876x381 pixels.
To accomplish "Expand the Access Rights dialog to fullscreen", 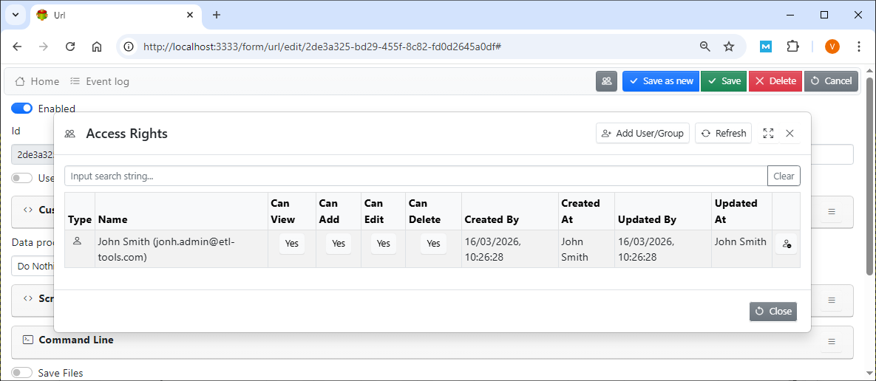I will (x=768, y=134).
